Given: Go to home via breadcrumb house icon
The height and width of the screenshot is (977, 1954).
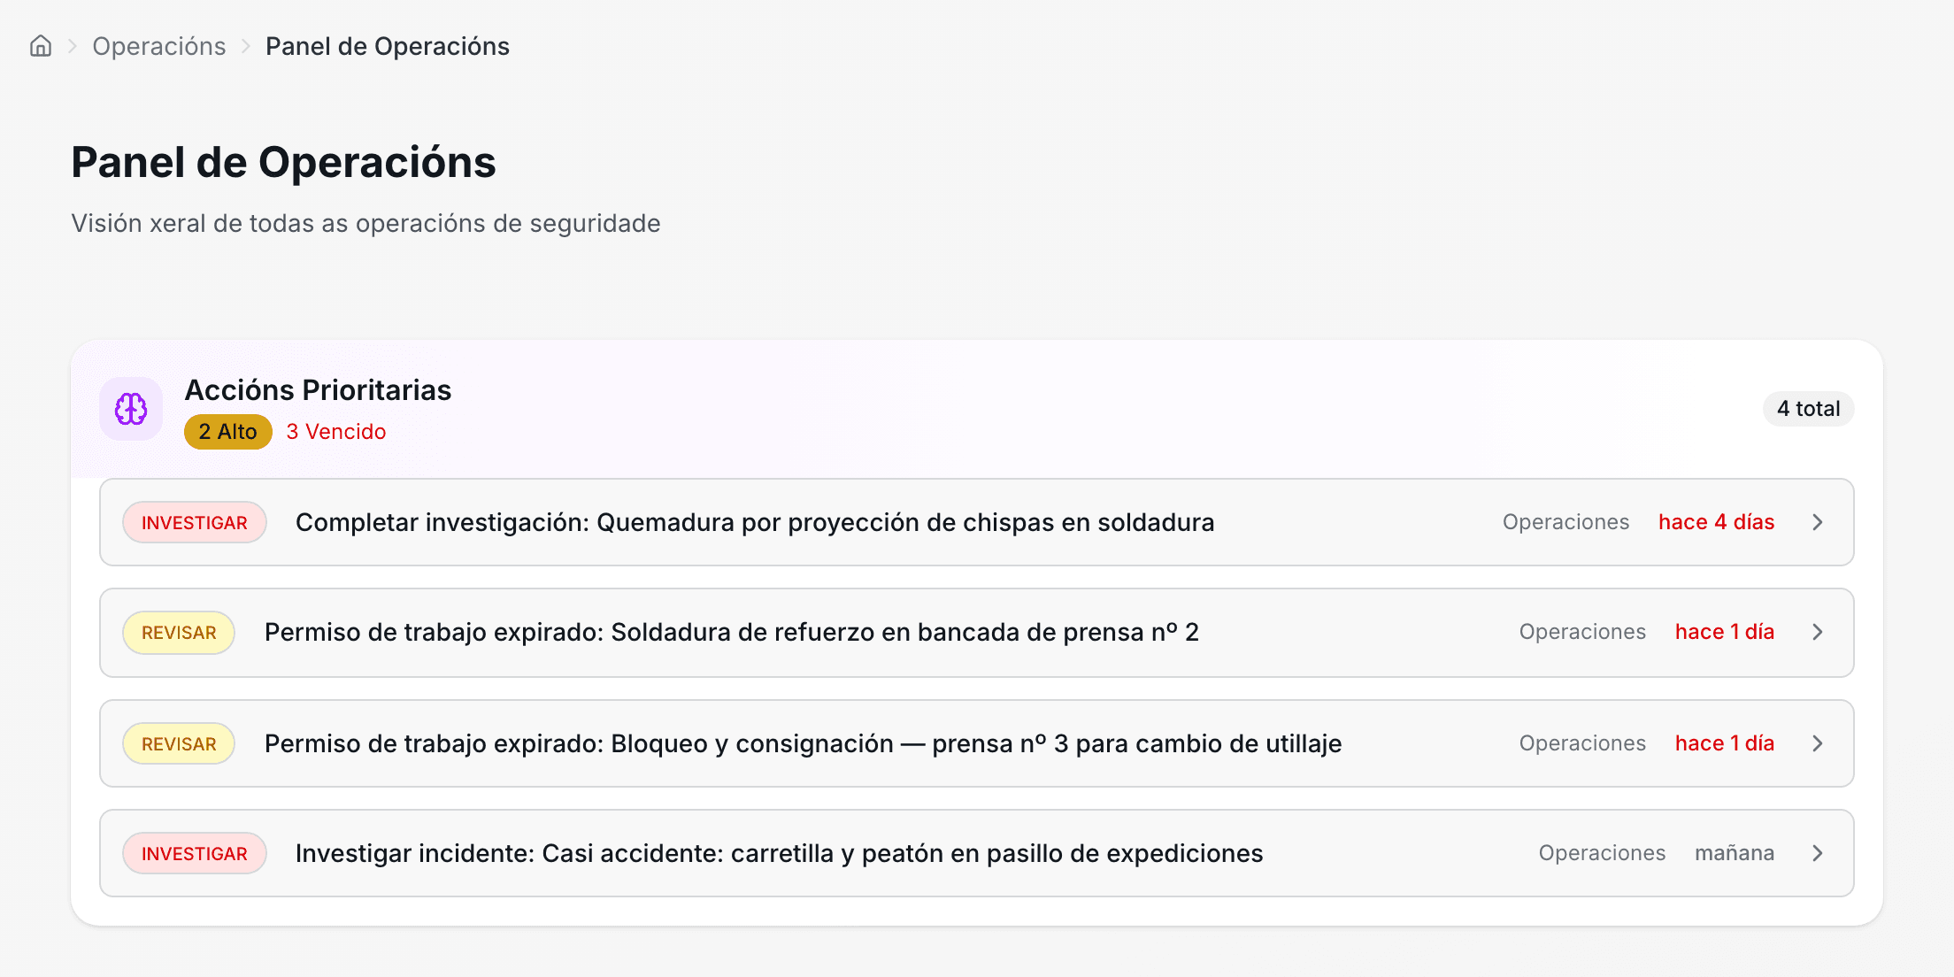Looking at the screenshot, I should [x=41, y=46].
